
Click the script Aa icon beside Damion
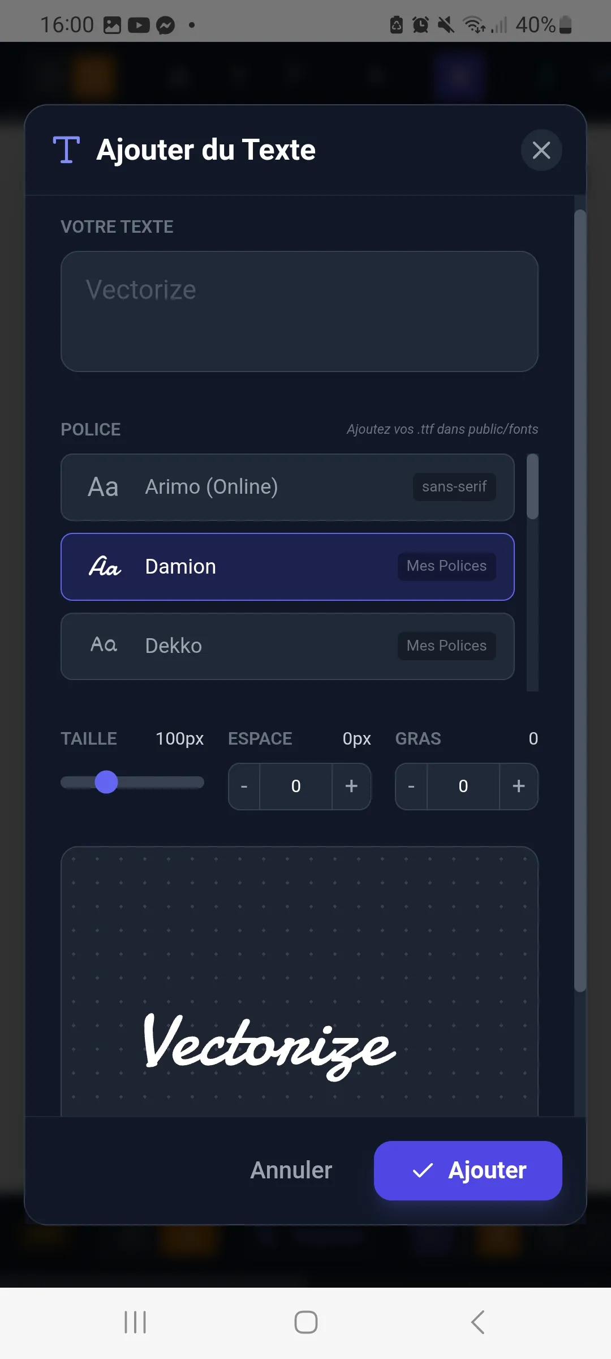pos(105,566)
